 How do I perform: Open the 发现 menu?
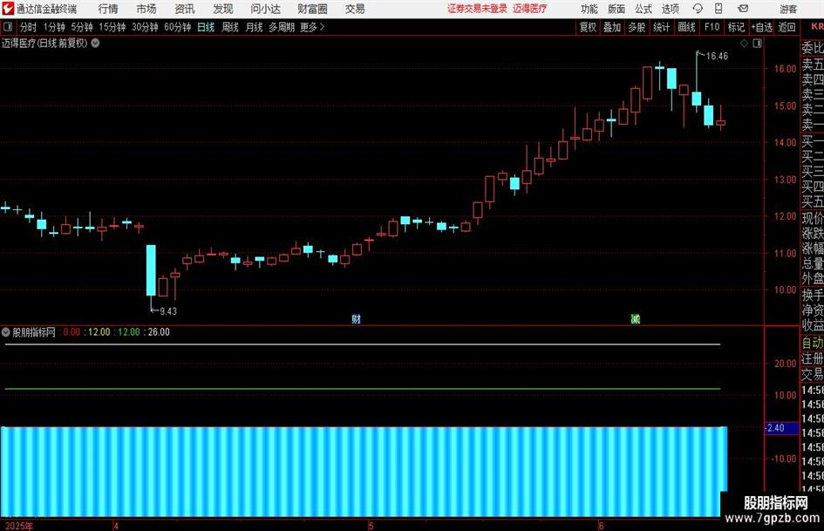tap(223, 9)
